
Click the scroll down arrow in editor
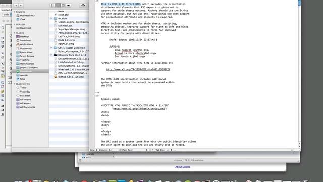click(x=299, y=146)
